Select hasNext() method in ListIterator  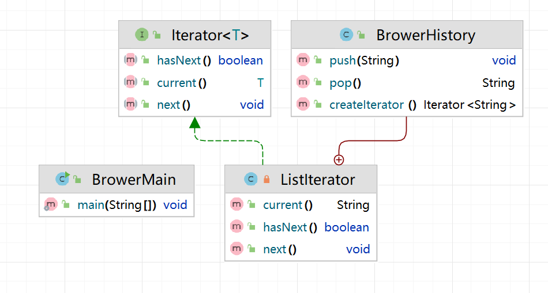(301, 227)
